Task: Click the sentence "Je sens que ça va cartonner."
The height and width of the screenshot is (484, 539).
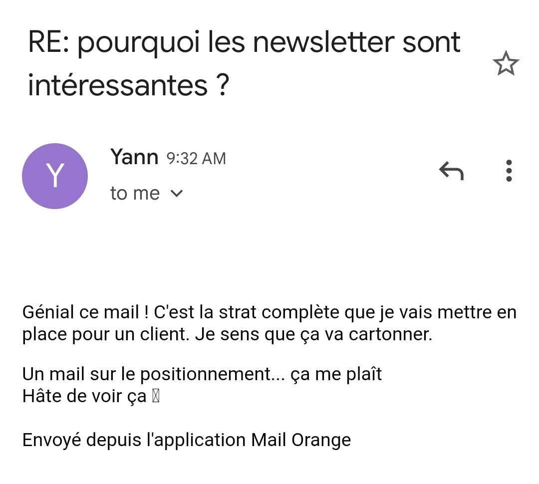Action: (x=313, y=335)
